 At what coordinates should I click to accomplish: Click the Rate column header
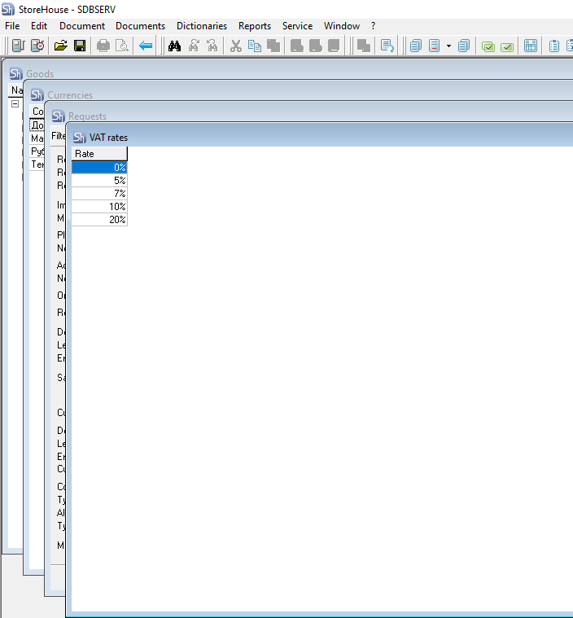click(99, 154)
